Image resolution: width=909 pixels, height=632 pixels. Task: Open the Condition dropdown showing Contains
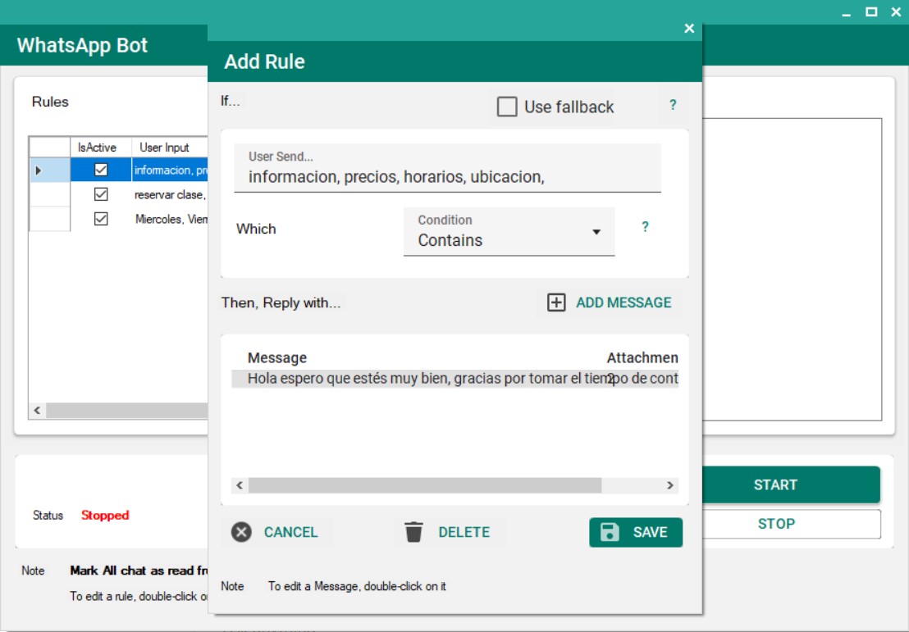tap(509, 232)
